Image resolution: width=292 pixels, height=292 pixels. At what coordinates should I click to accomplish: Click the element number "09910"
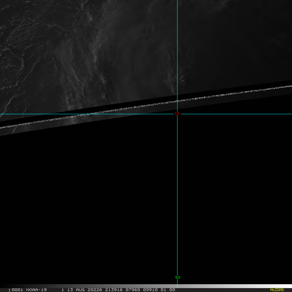pos(150,290)
